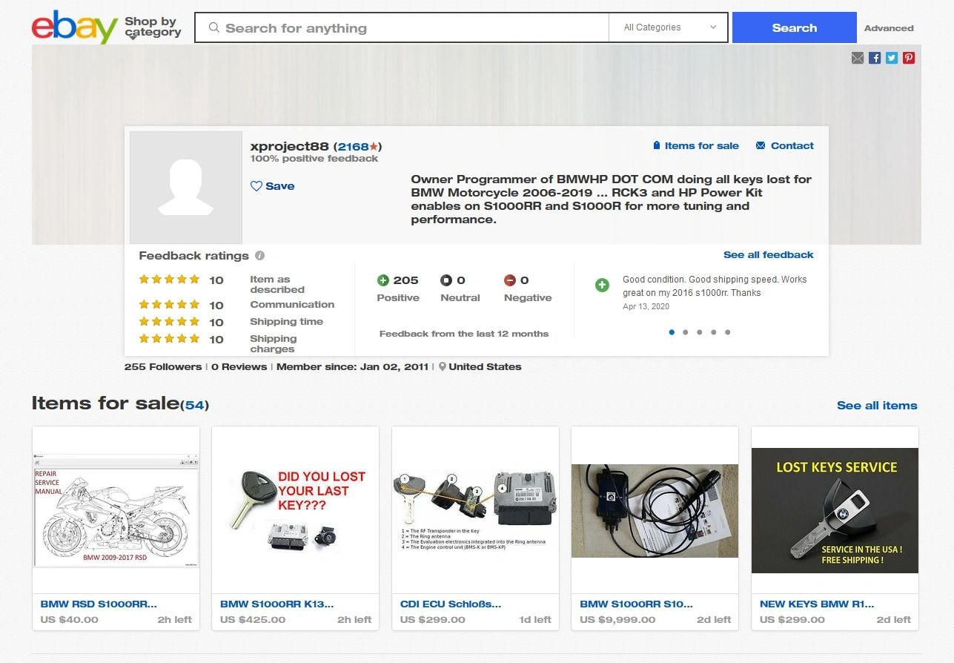Share profile on Pinterest icon
The image size is (954, 663).
click(x=909, y=58)
